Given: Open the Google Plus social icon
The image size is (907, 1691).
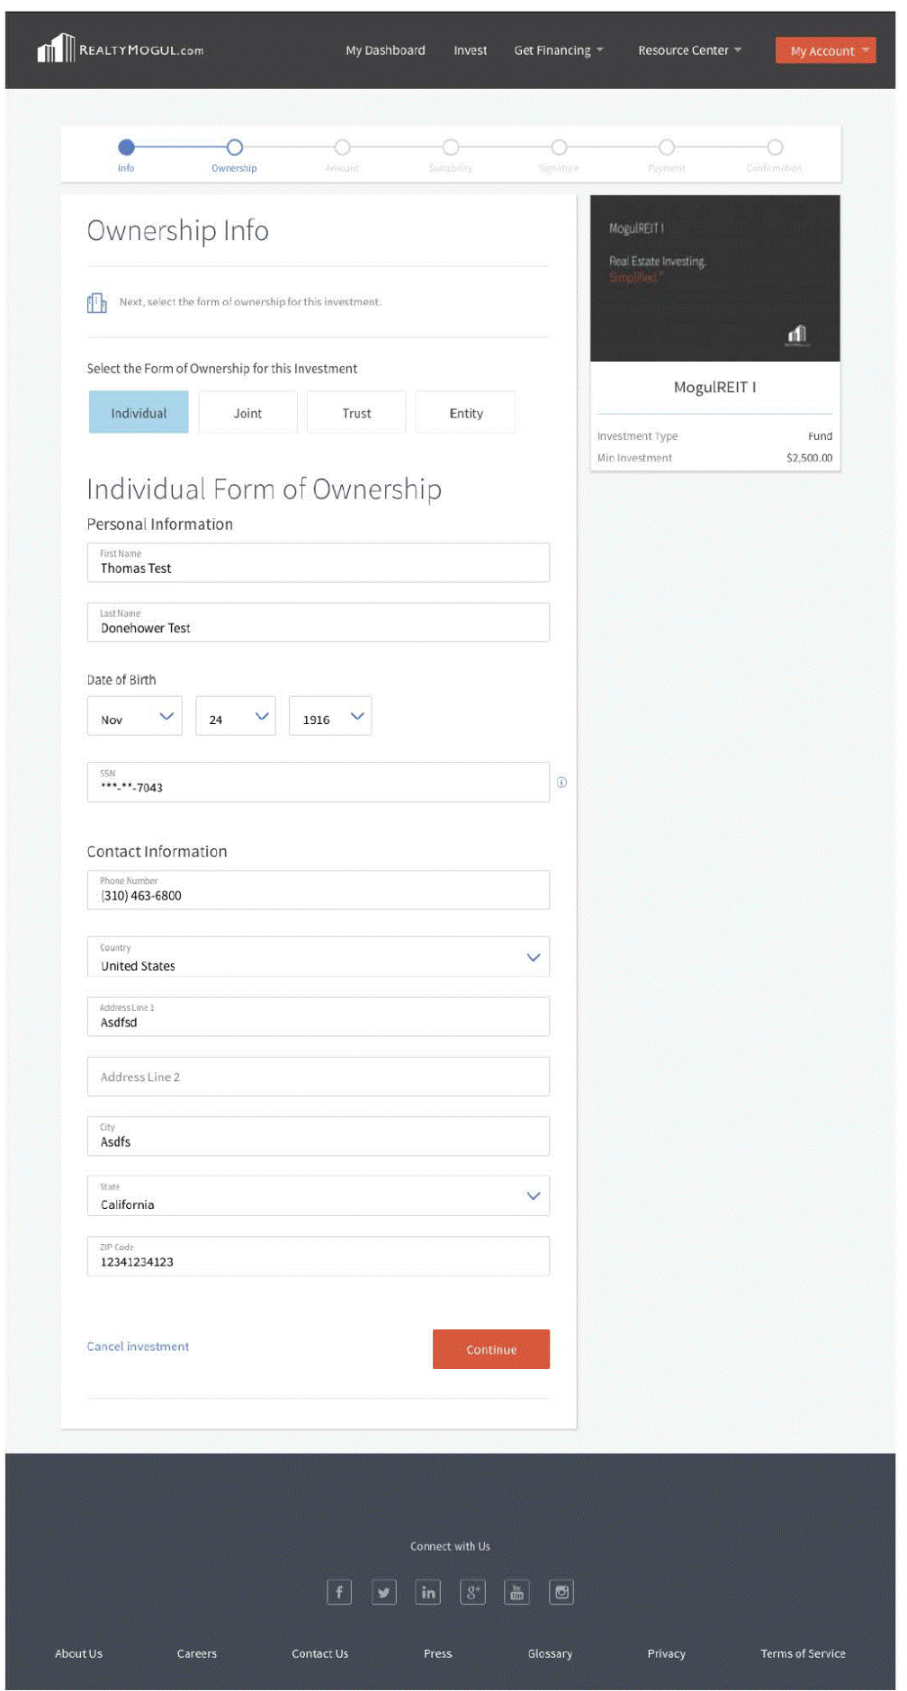Looking at the screenshot, I should tap(472, 1592).
